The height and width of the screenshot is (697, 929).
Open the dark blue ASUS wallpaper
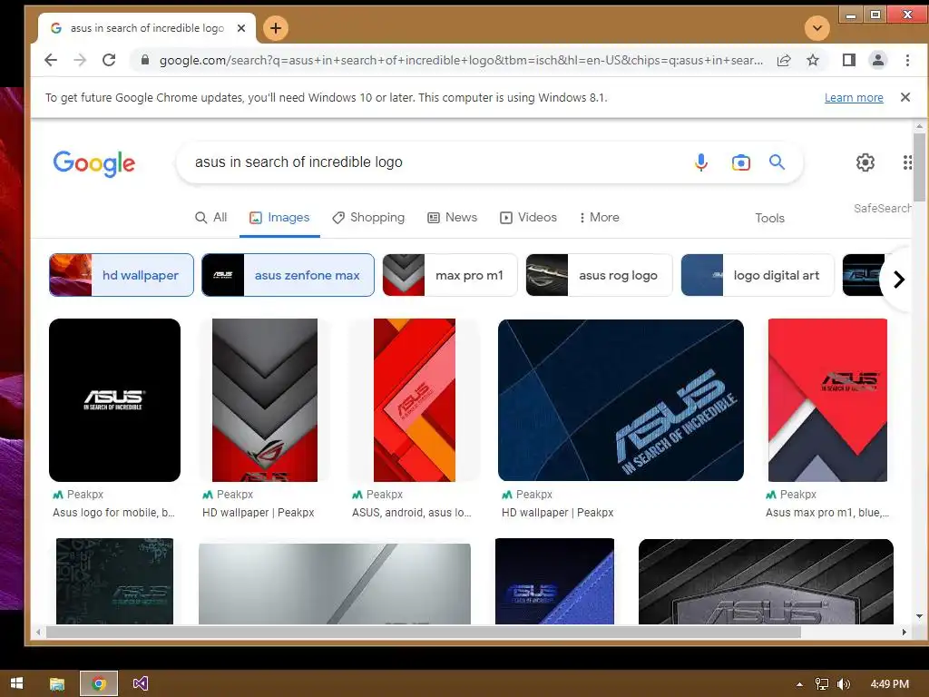click(621, 400)
